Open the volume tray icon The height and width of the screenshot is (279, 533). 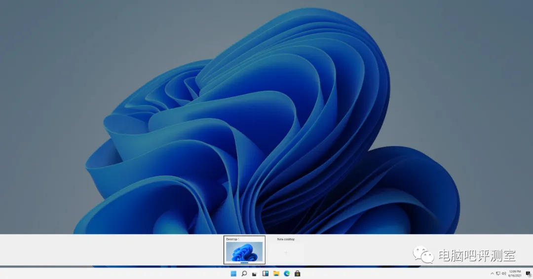click(504, 274)
